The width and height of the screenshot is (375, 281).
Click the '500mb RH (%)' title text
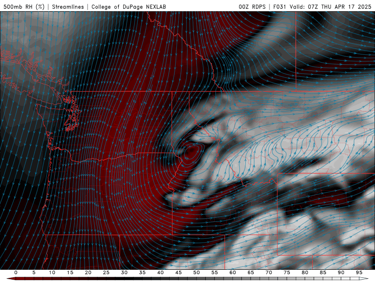tap(24, 7)
